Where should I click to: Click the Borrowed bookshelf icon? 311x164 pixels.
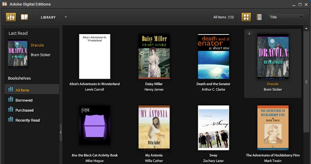pyautogui.click(x=11, y=99)
